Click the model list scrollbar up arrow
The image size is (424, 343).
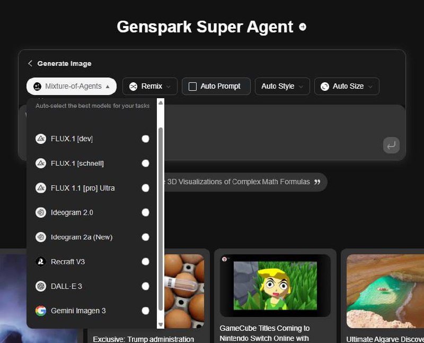point(161,102)
